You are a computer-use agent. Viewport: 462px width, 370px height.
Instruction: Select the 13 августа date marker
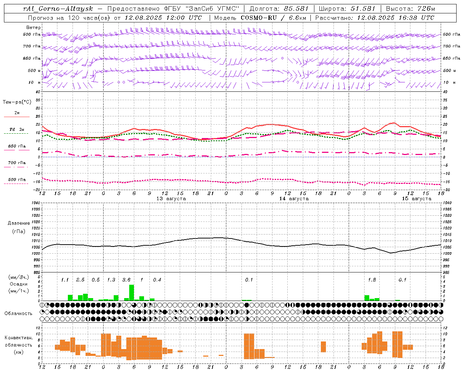(x=171, y=199)
